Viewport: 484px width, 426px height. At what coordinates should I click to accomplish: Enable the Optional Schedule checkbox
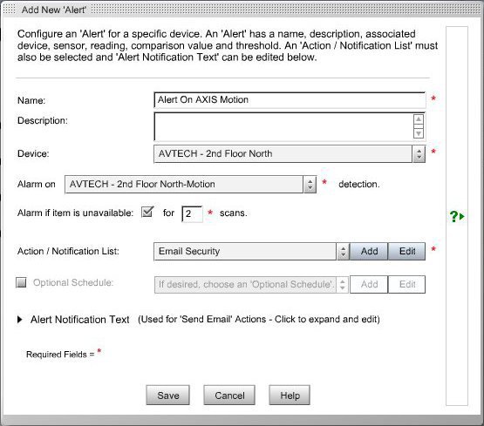[x=21, y=282]
